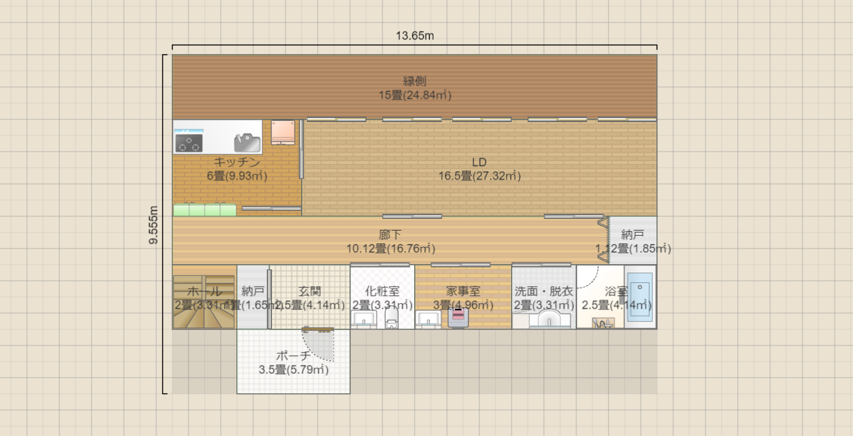Select the lower folding door of right 納戸

click(x=602, y=257)
